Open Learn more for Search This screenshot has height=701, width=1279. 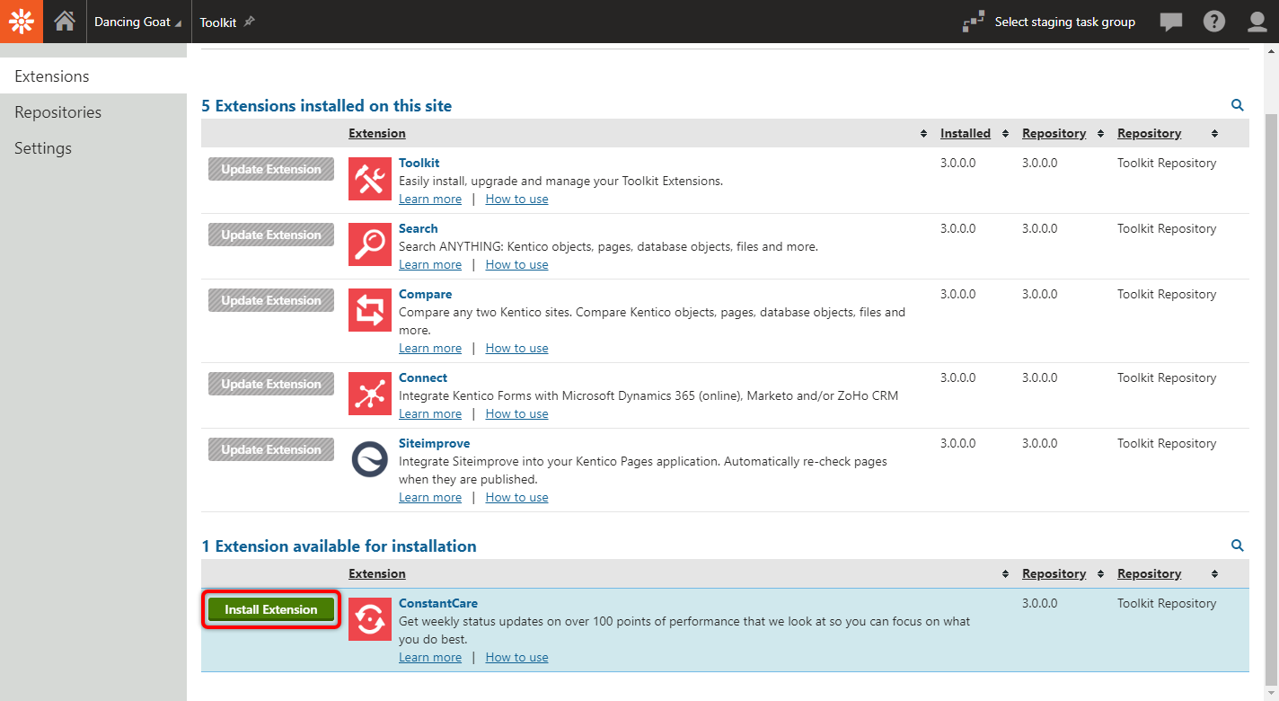point(430,264)
